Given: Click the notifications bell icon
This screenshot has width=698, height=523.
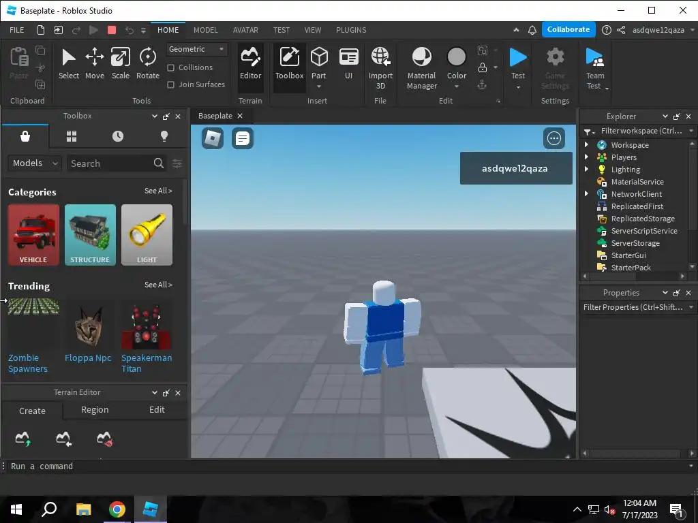Looking at the screenshot, I should click(532, 30).
